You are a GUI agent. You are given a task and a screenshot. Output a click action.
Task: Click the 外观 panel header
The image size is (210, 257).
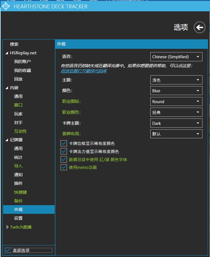coord(131,44)
